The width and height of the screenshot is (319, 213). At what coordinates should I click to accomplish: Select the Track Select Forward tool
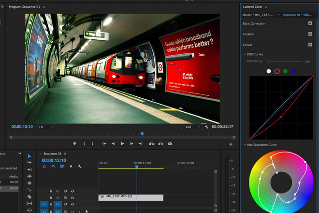click(29, 163)
